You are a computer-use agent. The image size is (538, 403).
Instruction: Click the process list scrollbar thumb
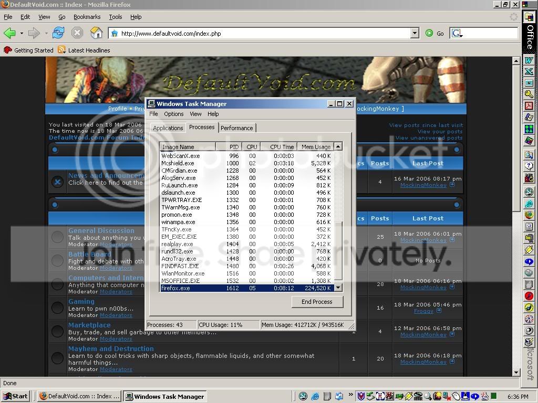tap(338, 251)
